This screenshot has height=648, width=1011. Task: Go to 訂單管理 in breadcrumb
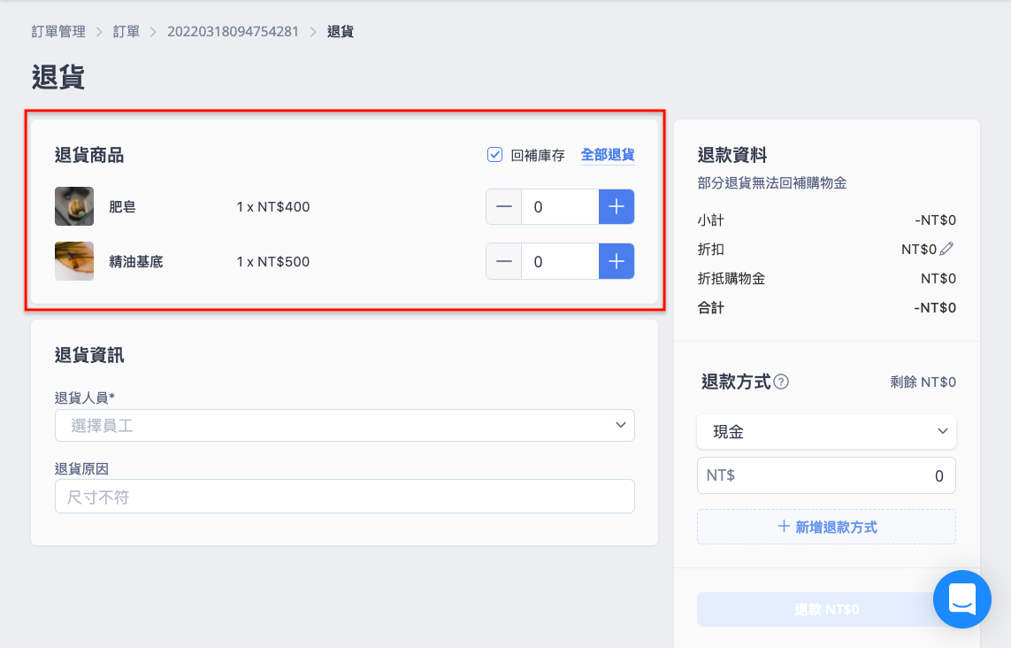point(58,32)
